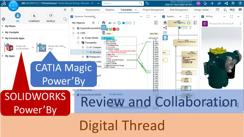Open the blue list view icon in Systems Traceability

point(104,28)
